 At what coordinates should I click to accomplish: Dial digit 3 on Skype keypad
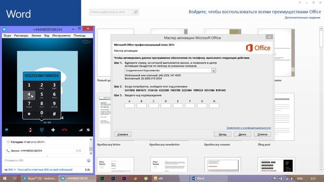(x=54, y=85)
